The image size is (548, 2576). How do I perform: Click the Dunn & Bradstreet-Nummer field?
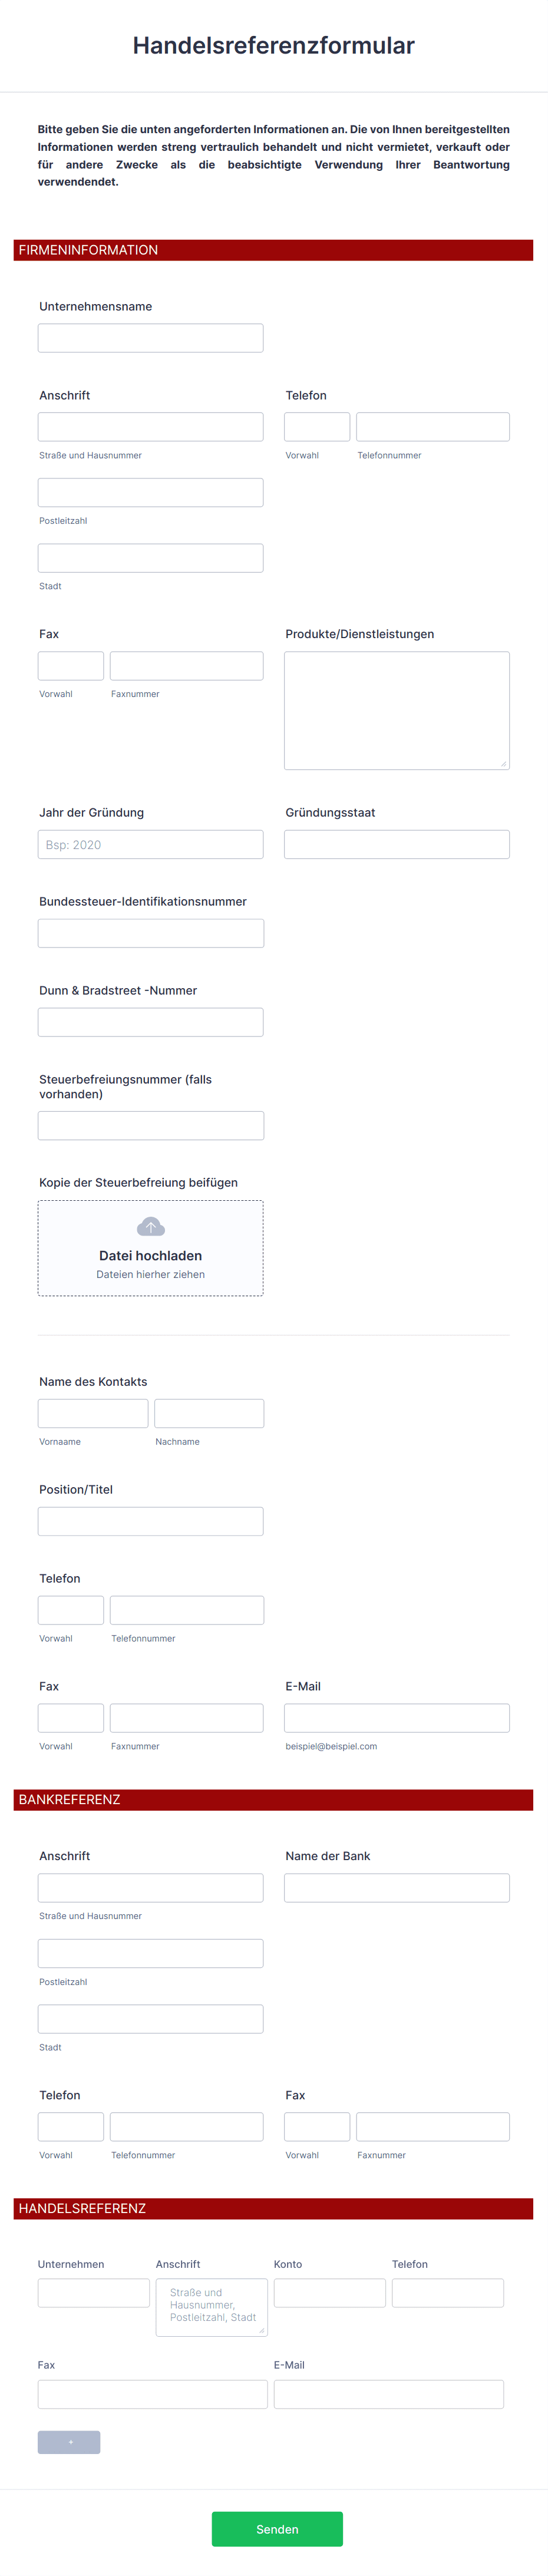150,1022
